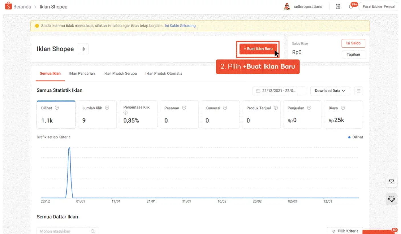Screen dimensions: 401x234
Task: Toggle the Biaya statistic card
Action: click(x=343, y=114)
